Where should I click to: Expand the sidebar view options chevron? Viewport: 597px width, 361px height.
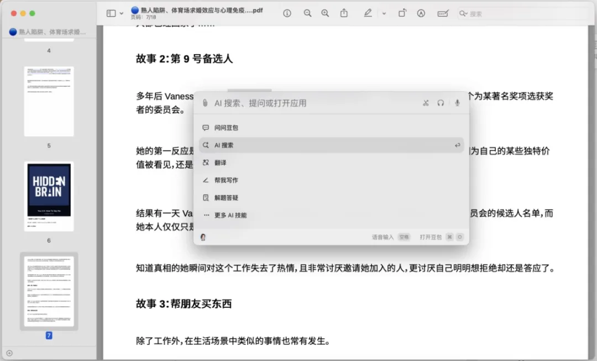click(122, 13)
